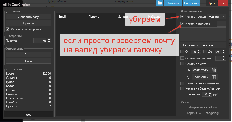Expand the 'Поиск по отправителю' dropdown
The height and width of the screenshot is (122, 232).
pos(203,45)
